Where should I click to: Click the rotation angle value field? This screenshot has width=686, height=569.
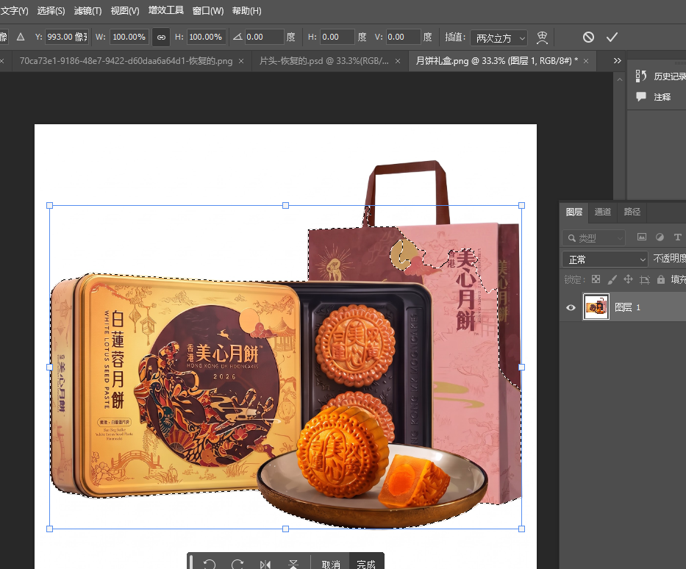pyautogui.click(x=264, y=37)
